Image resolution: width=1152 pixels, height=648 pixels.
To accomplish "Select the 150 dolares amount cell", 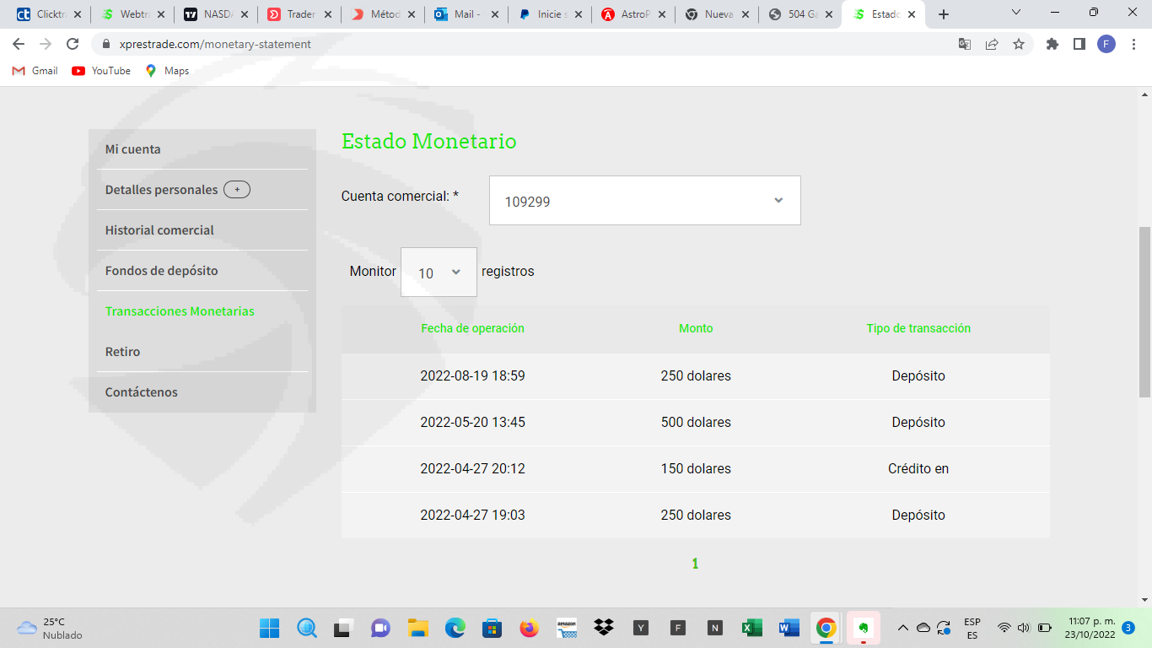I will (696, 469).
